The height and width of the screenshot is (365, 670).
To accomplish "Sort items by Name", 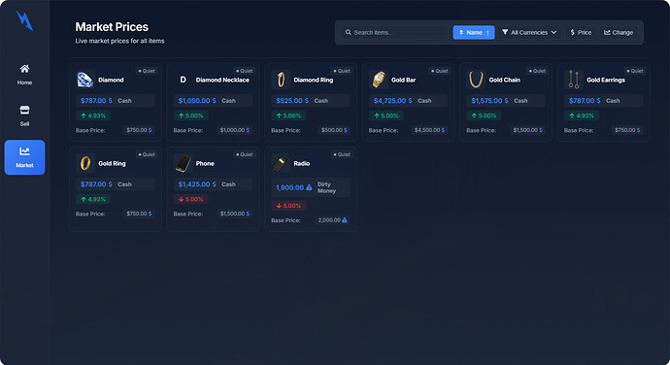I will point(474,32).
